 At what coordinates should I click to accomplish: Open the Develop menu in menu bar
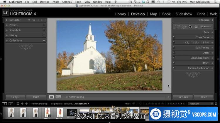coord(45,2)
